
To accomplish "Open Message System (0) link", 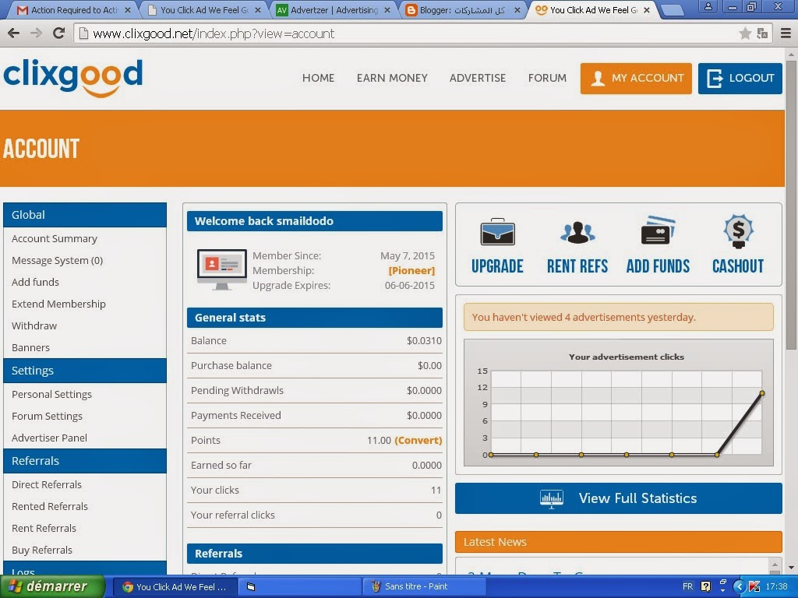I will tap(57, 260).
